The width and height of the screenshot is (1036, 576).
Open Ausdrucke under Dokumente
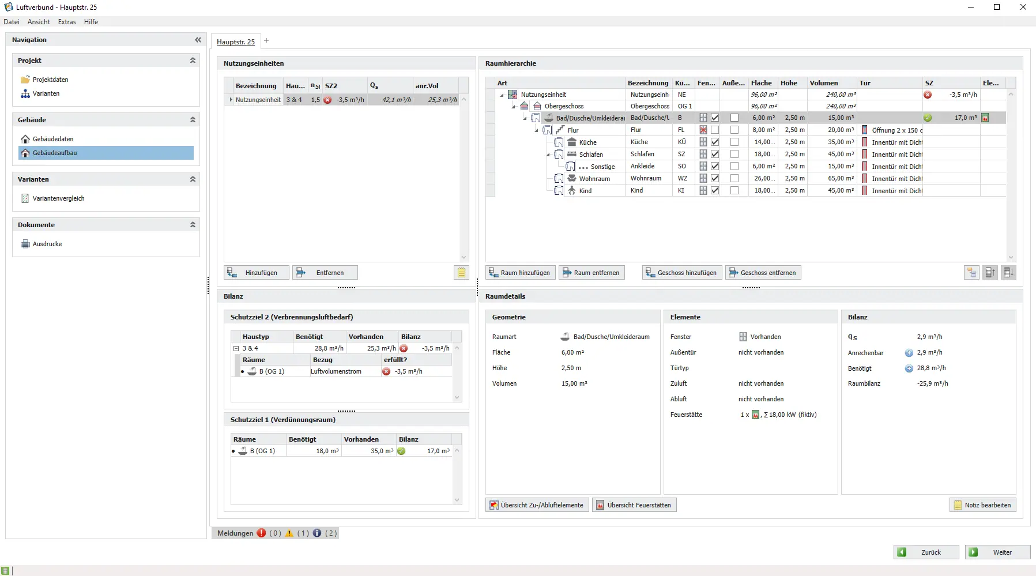(47, 244)
